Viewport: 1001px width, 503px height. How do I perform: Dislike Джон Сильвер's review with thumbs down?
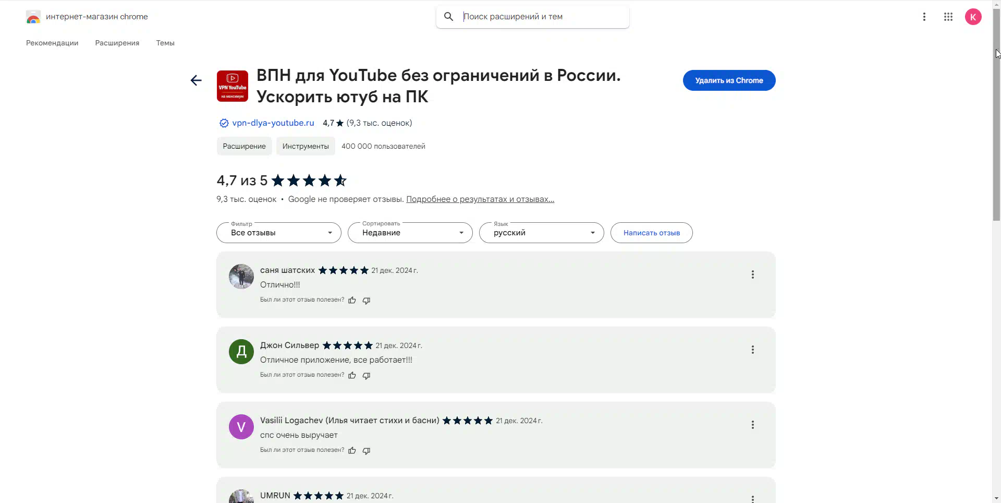click(x=367, y=375)
